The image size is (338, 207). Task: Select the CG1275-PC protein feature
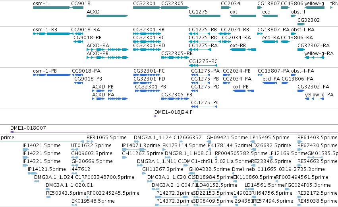coord(204,107)
